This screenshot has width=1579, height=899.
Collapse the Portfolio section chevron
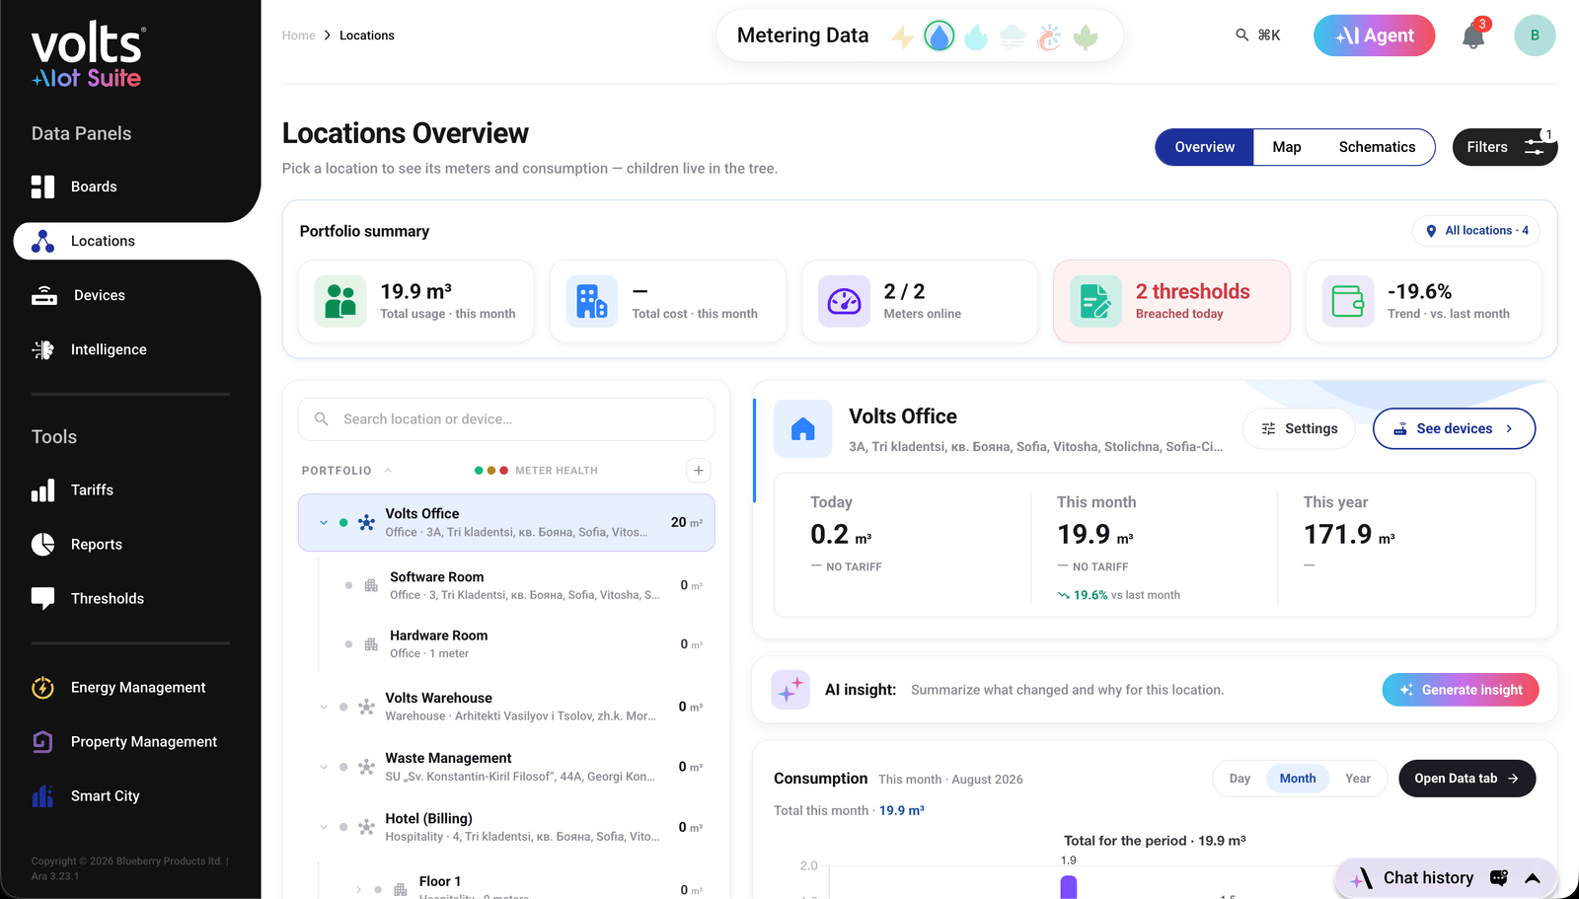tap(388, 471)
